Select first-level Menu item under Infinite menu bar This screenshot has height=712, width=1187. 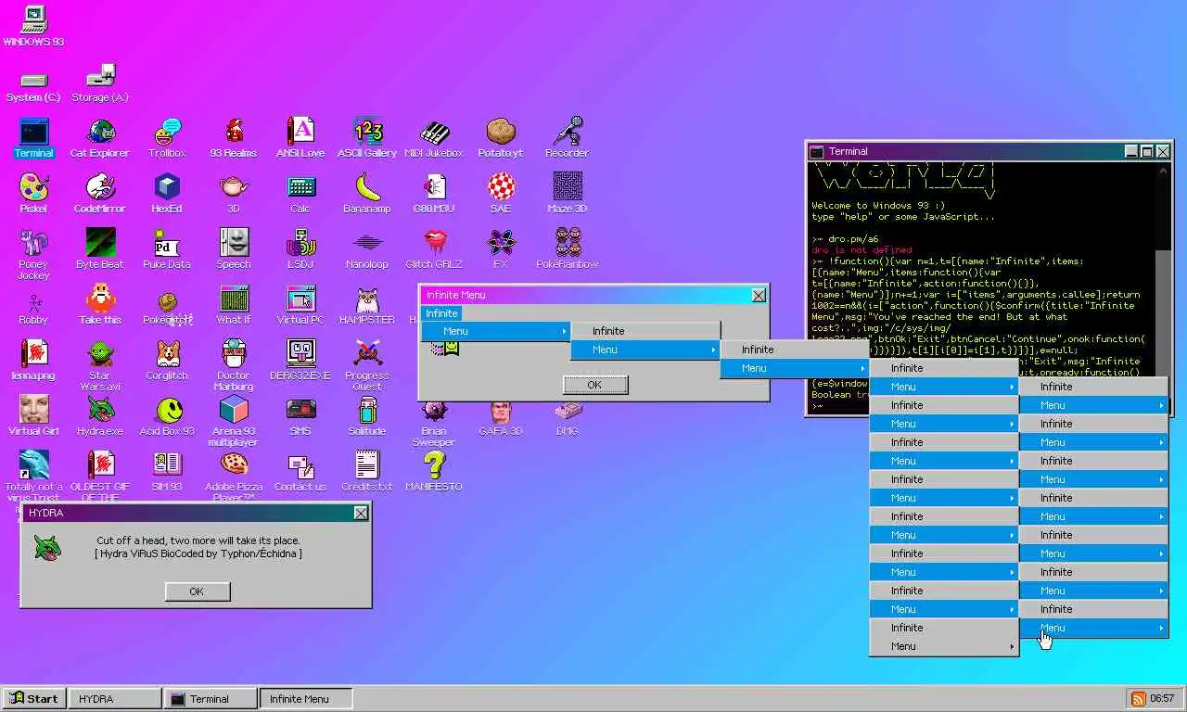[x=496, y=331]
